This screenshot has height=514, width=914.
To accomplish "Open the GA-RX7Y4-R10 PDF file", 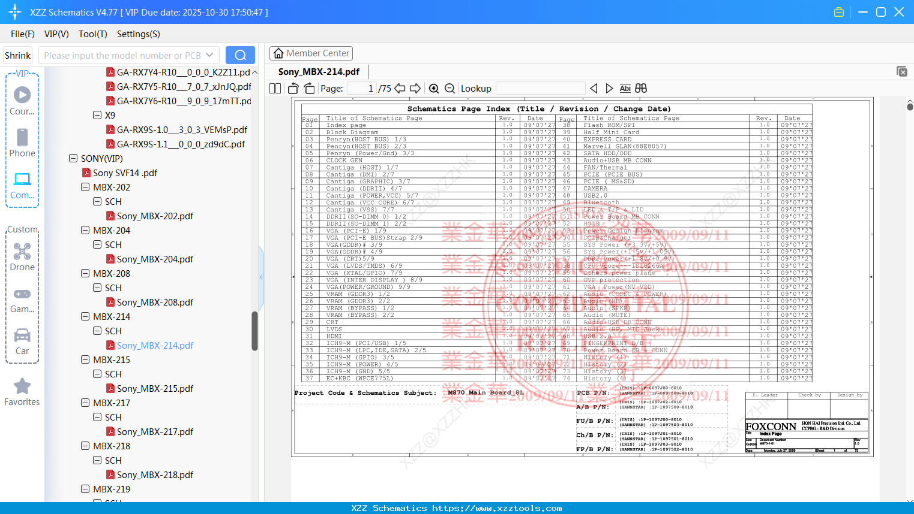I will pyautogui.click(x=183, y=72).
